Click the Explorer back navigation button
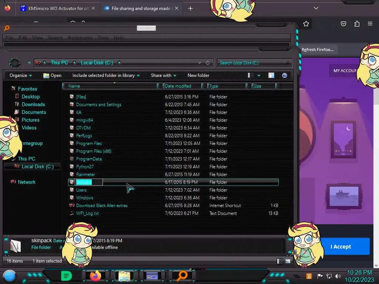This screenshot has height=284, width=379. coord(15,63)
